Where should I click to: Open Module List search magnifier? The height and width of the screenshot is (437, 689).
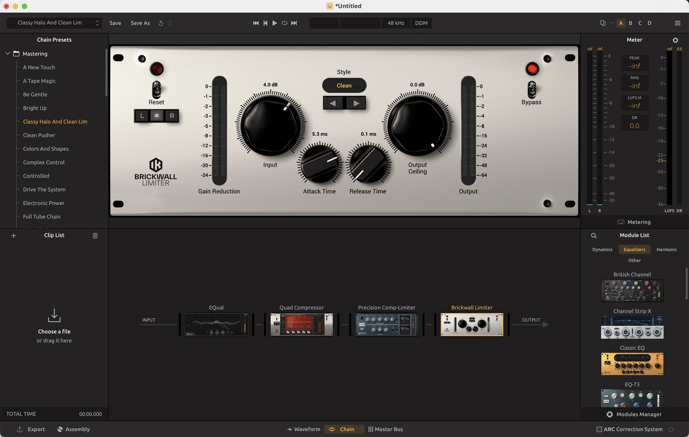pyautogui.click(x=594, y=236)
